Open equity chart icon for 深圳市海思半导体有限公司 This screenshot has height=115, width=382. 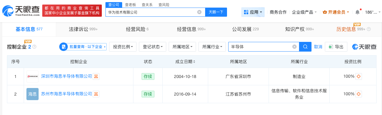(x=96, y=76)
